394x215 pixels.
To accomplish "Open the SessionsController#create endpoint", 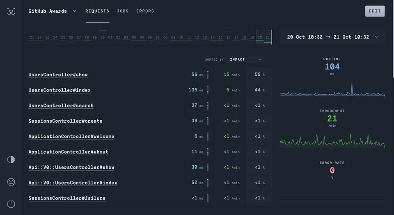I will pyautogui.click(x=65, y=121).
